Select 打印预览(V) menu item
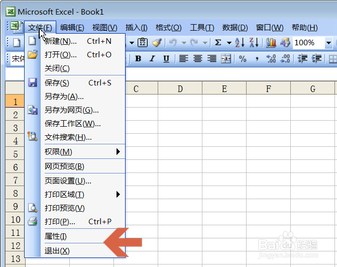 point(75,208)
